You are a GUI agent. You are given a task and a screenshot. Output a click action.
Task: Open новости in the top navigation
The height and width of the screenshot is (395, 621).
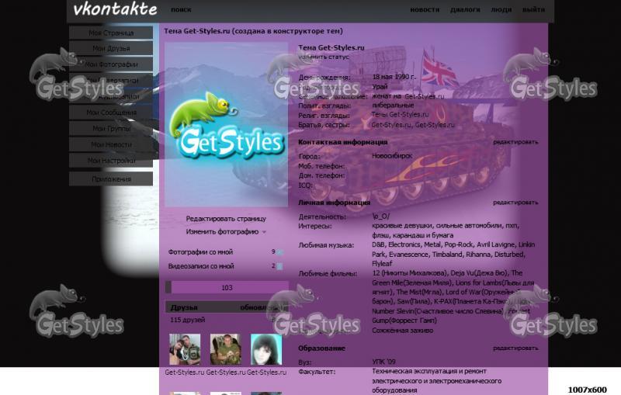[425, 9]
